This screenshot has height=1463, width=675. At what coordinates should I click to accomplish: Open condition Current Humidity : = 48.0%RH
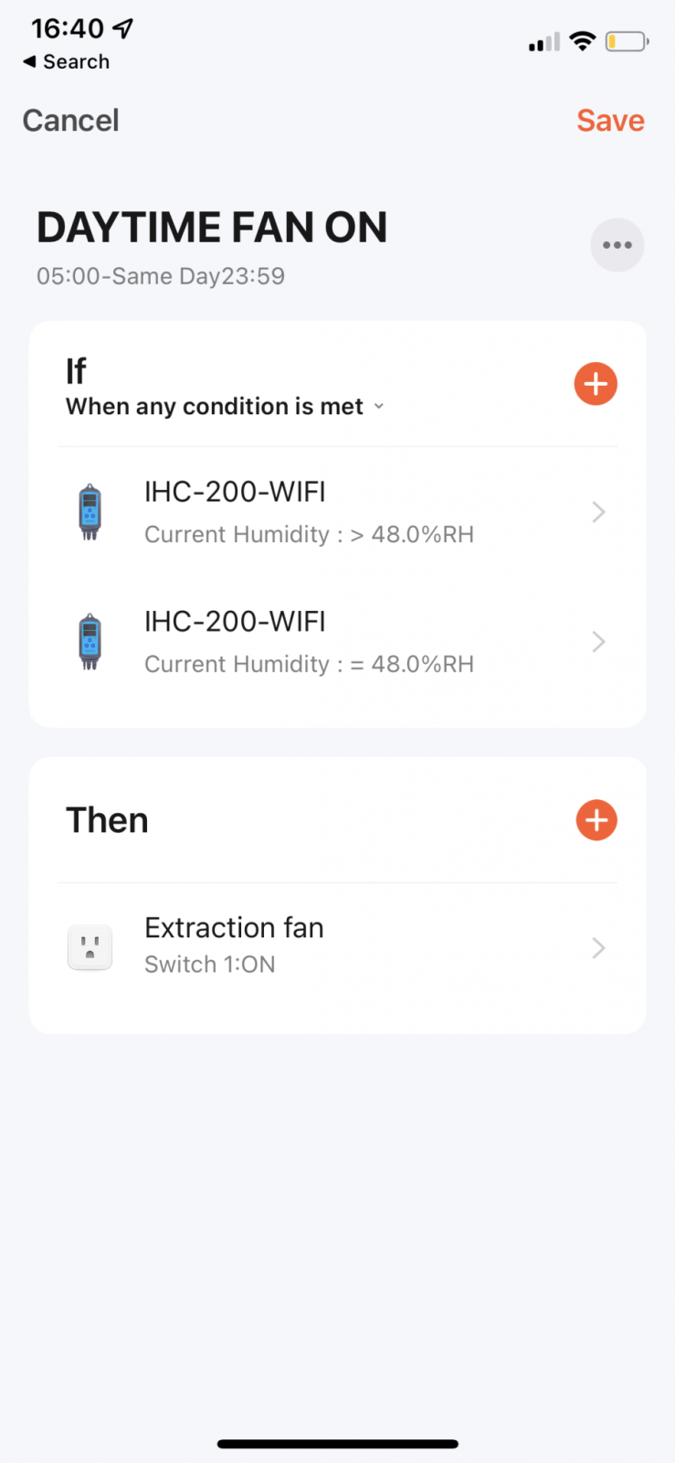point(309,665)
